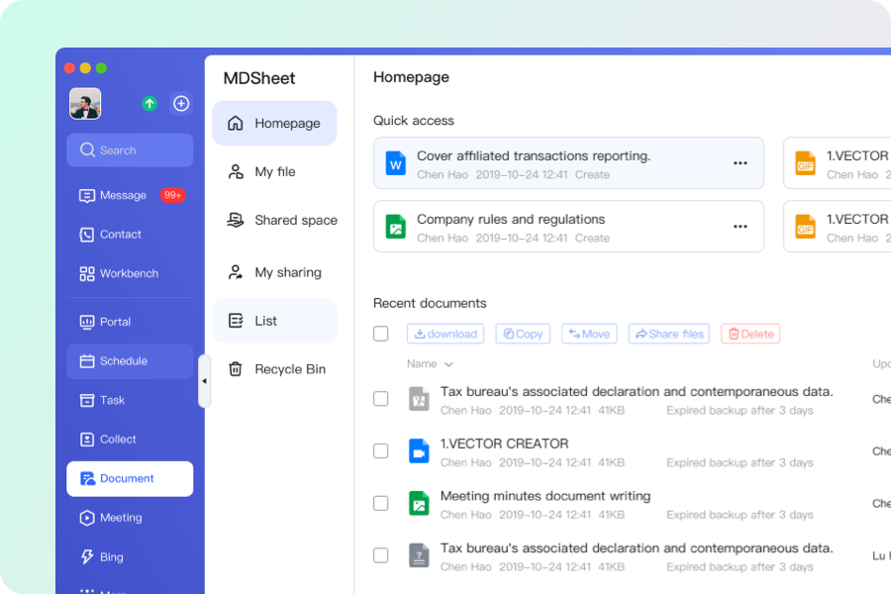The image size is (891, 594).
Task: Click the plus circle add icon
Action: (x=181, y=103)
